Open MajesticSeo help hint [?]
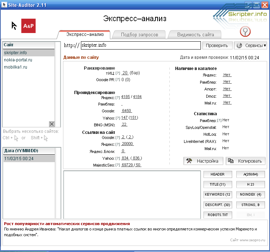The height and width of the screenshot is (252, 270). pyautogui.click(x=118, y=165)
